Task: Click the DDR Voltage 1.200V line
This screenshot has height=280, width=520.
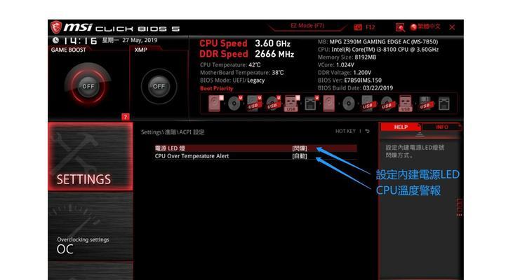Action: coord(345,73)
